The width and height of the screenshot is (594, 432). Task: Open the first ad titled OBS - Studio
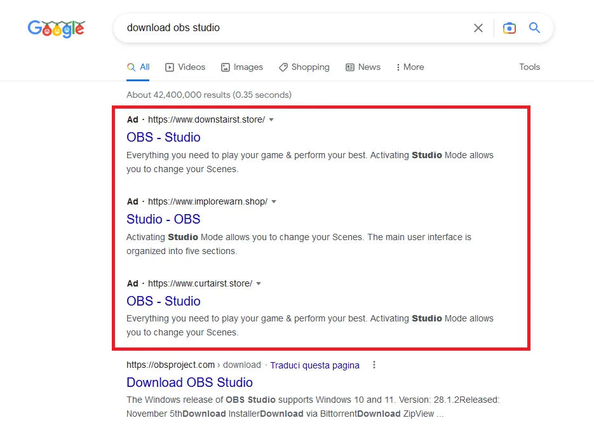coord(163,137)
